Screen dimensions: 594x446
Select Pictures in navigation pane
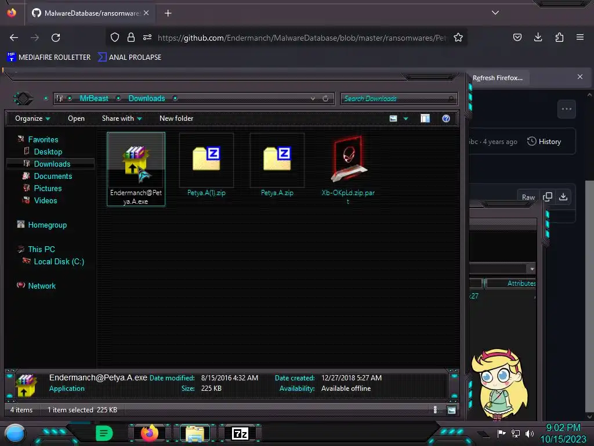click(x=48, y=189)
